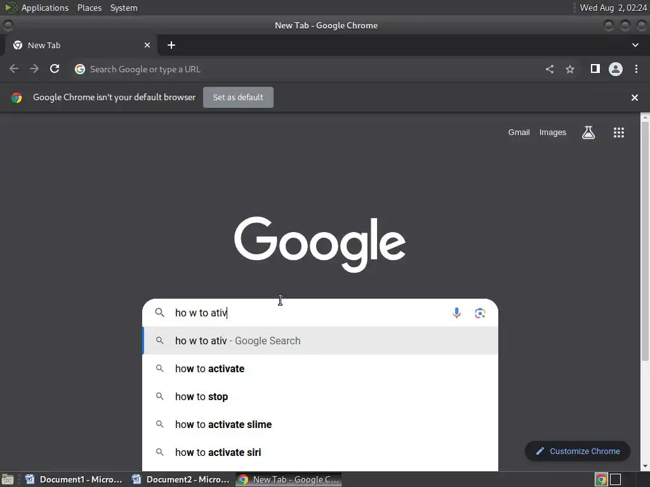The image size is (650, 487).
Task: Open the System menu
Action: 124,8
